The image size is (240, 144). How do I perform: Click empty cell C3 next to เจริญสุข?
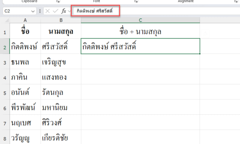pos(140,61)
